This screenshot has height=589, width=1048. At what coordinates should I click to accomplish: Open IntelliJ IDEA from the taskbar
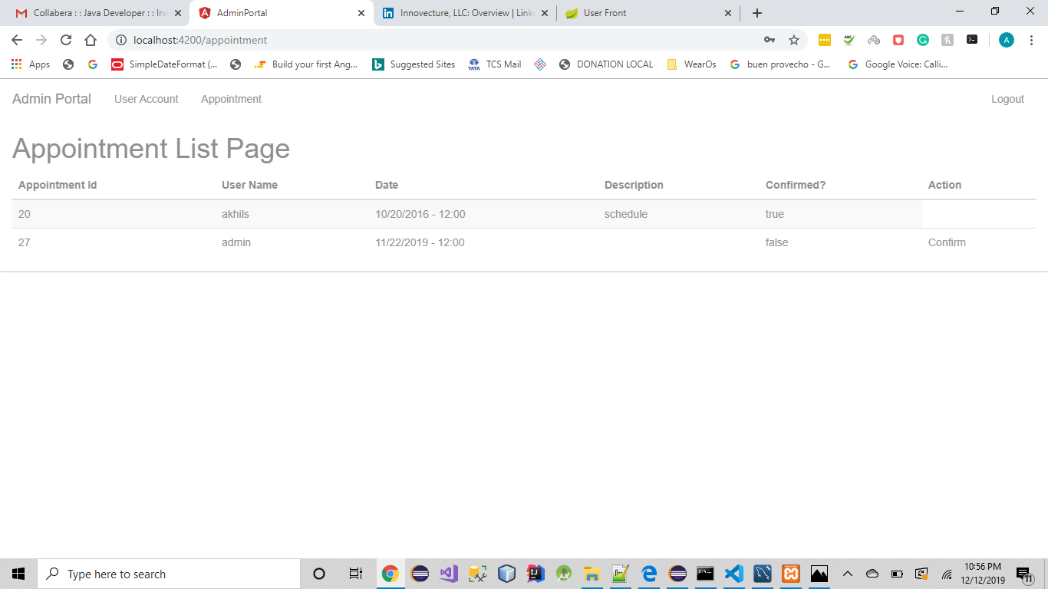[536, 574]
